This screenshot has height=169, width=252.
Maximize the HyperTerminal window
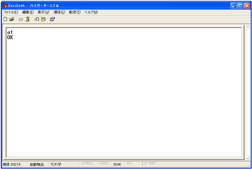tap(240, 6)
